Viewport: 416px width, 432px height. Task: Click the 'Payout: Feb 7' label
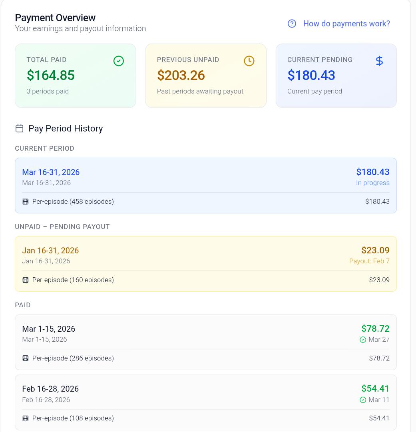369,261
